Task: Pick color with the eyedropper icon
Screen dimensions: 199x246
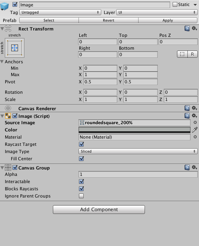Action: coord(195,130)
